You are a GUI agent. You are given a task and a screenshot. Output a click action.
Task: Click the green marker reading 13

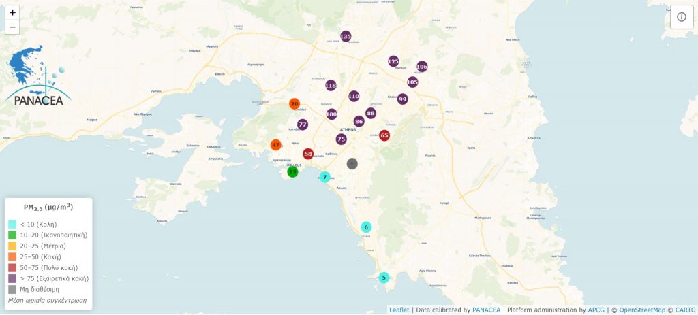click(292, 171)
